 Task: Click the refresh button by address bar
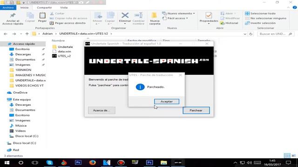click(x=251, y=34)
